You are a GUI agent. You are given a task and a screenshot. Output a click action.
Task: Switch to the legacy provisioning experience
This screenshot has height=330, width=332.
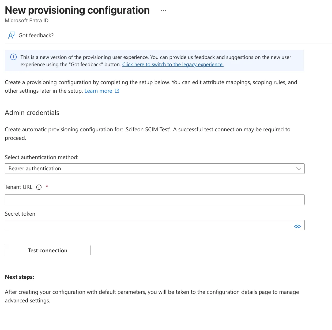(173, 64)
